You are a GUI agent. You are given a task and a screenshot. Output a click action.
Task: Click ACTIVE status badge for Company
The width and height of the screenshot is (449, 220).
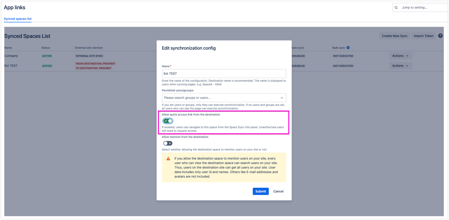(47, 56)
